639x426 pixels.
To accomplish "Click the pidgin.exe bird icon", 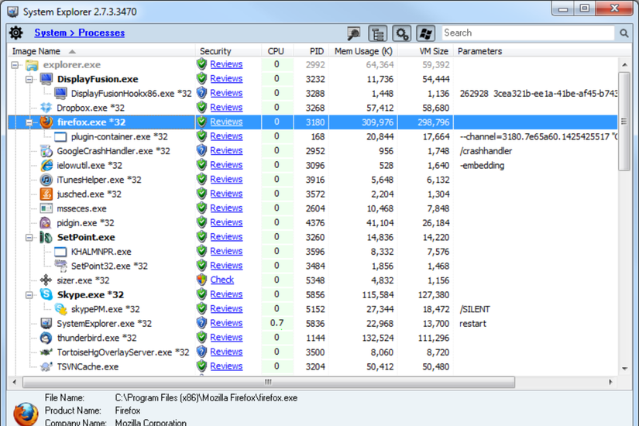I will coord(46,223).
